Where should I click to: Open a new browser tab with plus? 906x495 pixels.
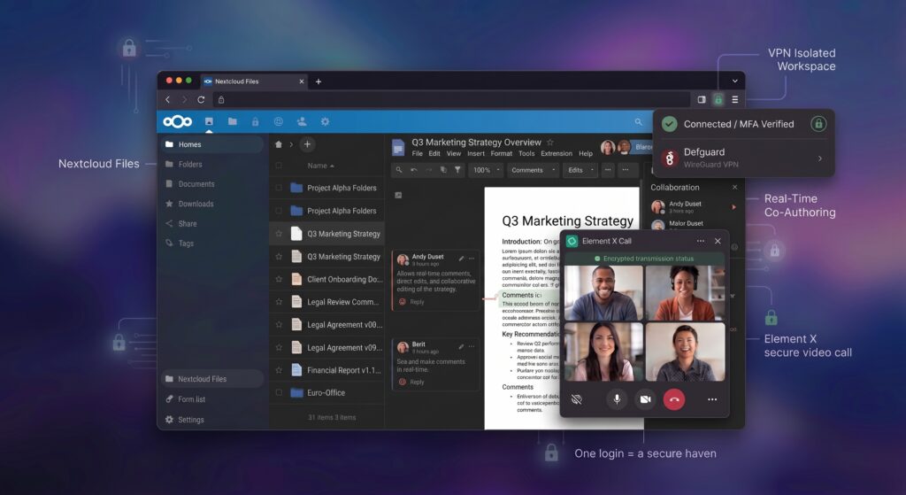tap(319, 81)
